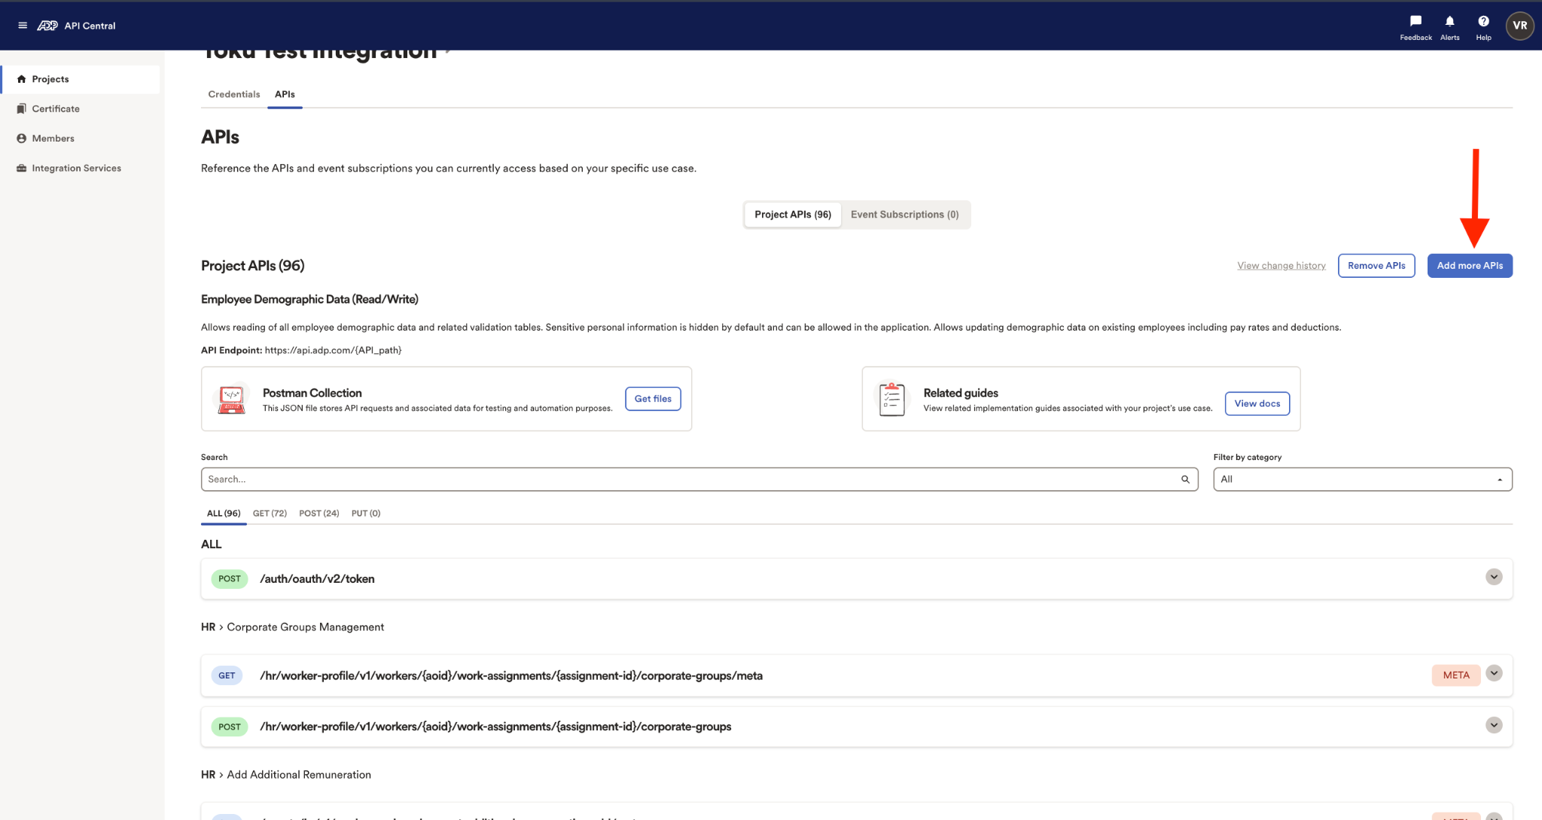Click into the API Search field

(x=699, y=480)
